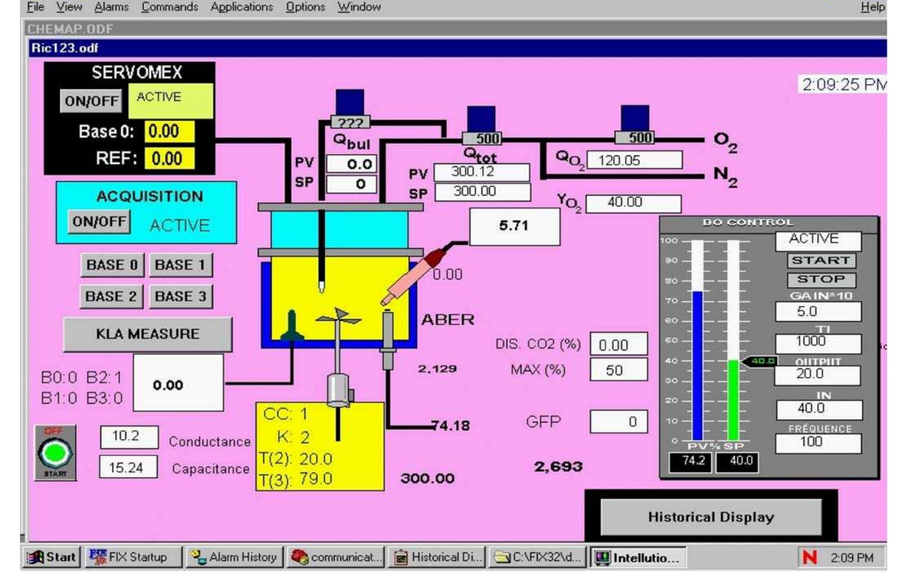This screenshot has height=574, width=916.
Task: Toggle the ACQUISITION ON/OFF button
Action: (99, 222)
